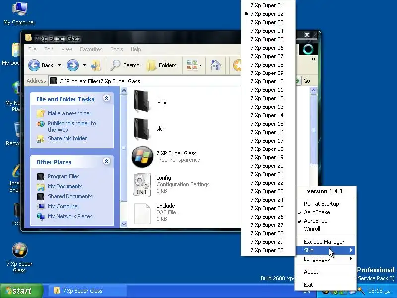Click task pane scroll up arrow

pyautogui.click(x=124, y=91)
